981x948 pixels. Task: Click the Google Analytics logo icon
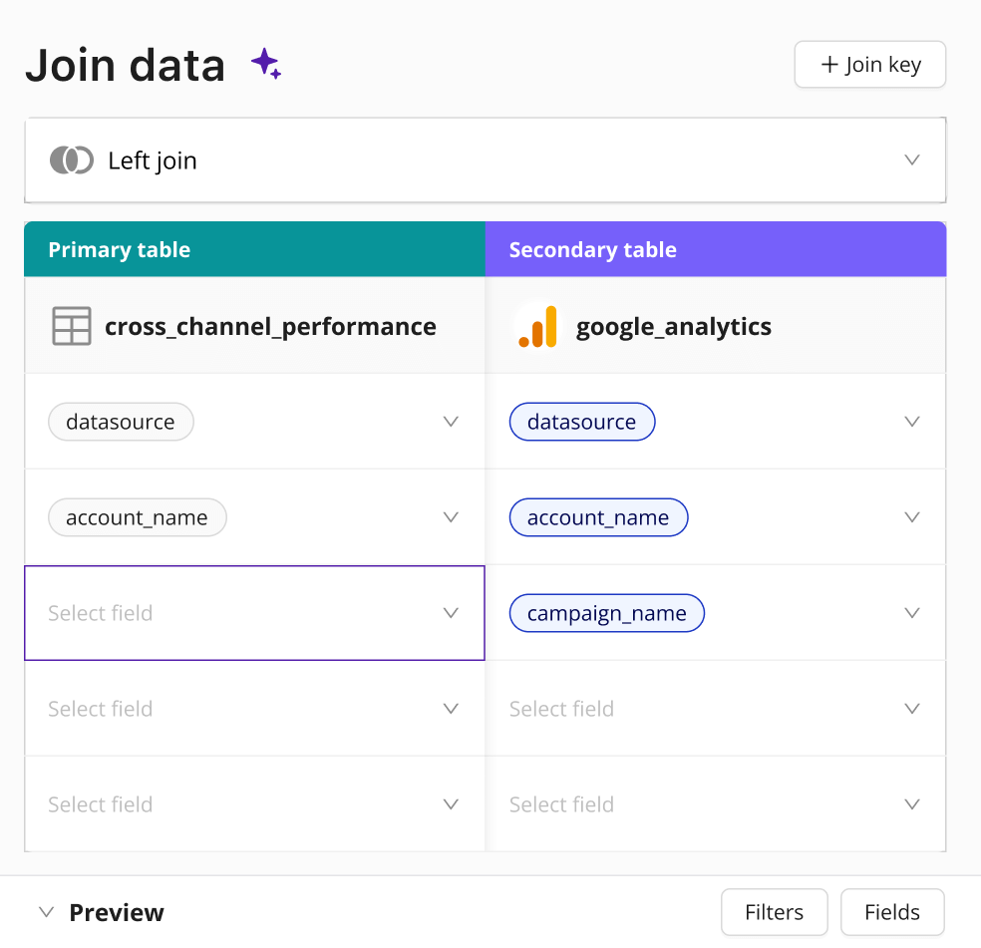tap(537, 326)
